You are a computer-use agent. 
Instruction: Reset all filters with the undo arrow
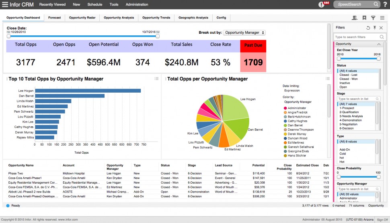click(368, 28)
